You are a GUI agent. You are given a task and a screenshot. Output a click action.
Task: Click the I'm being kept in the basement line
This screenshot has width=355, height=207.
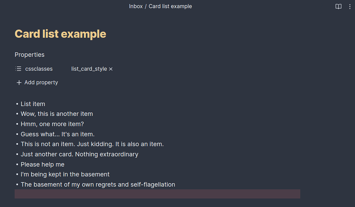click(x=65, y=174)
